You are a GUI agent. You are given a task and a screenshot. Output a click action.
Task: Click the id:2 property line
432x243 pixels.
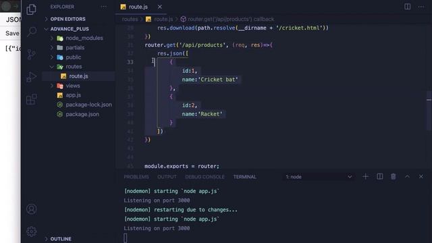(190, 105)
